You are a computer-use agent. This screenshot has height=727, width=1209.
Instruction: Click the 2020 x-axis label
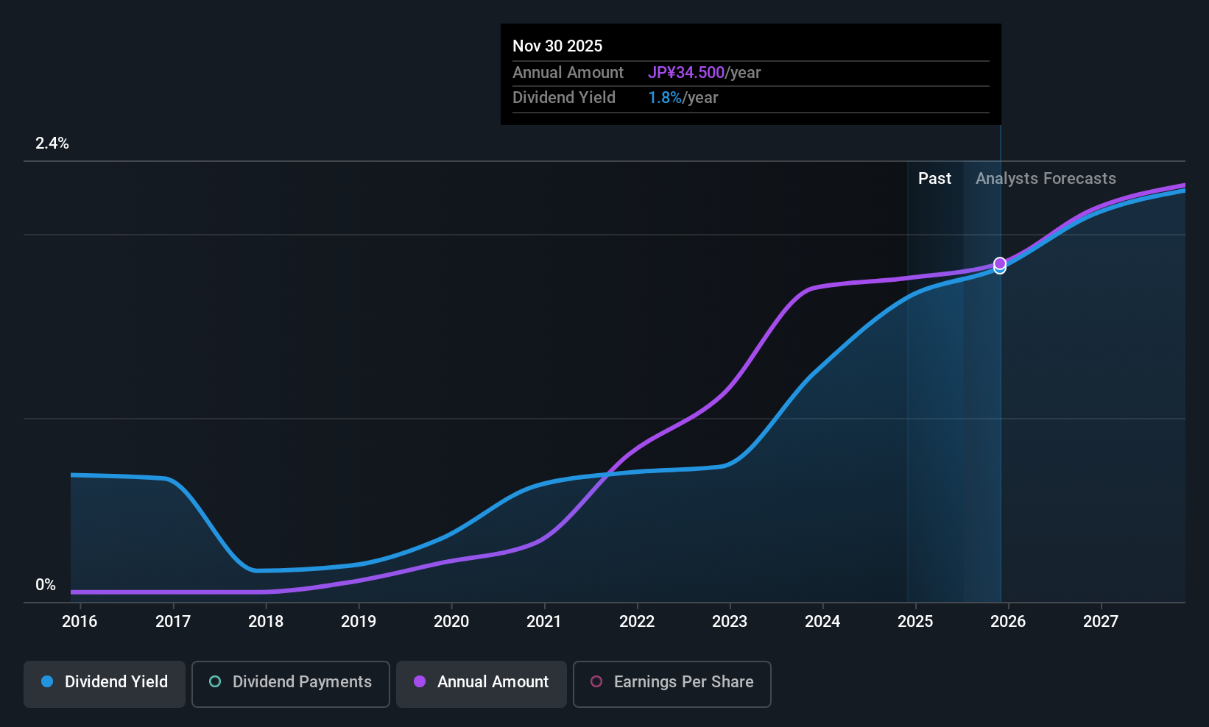click(451, 621)
